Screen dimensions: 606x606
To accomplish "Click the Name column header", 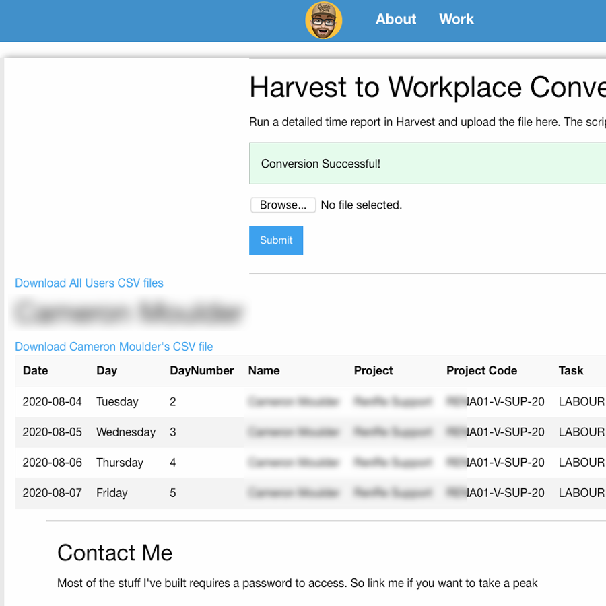I will click(263, 371).
